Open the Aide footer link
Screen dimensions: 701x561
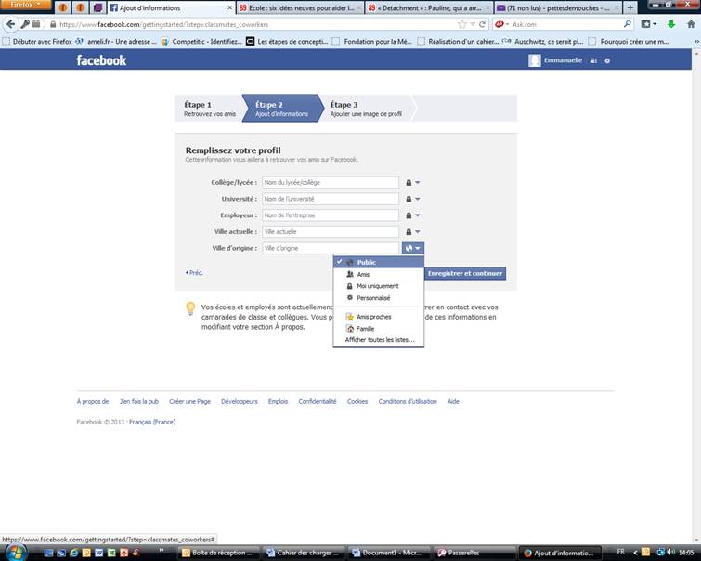pyautogui.click(x=453, y=402)
